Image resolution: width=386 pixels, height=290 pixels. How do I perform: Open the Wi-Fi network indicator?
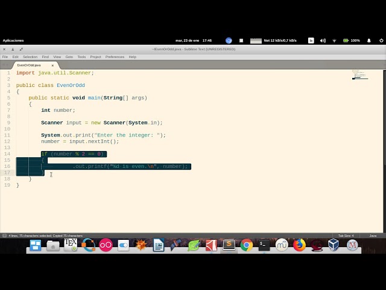(x=334, y=40)
